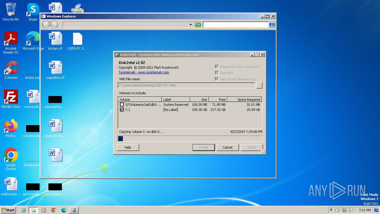Toggle System Reserved volume checkbox
This screenshot has height=214, width=380.
(x=122, y=105)
